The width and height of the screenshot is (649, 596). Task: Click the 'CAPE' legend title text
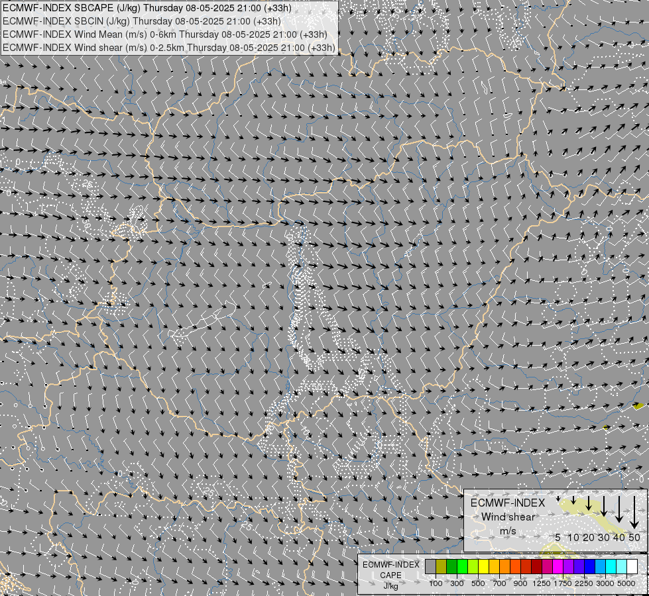point(390,575)
